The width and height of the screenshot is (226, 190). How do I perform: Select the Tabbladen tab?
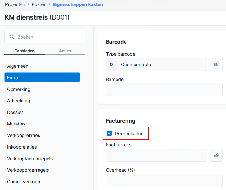tap(25, 51)
